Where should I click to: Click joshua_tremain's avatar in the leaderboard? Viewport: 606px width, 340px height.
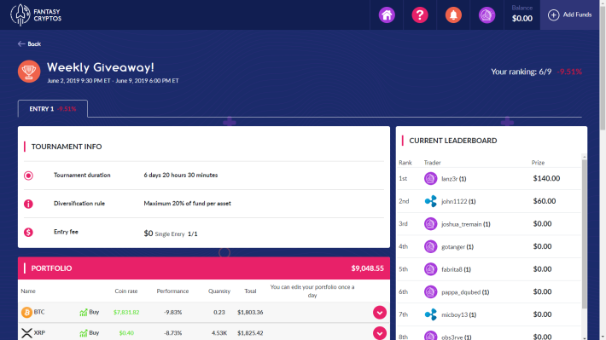pos(430,224)
